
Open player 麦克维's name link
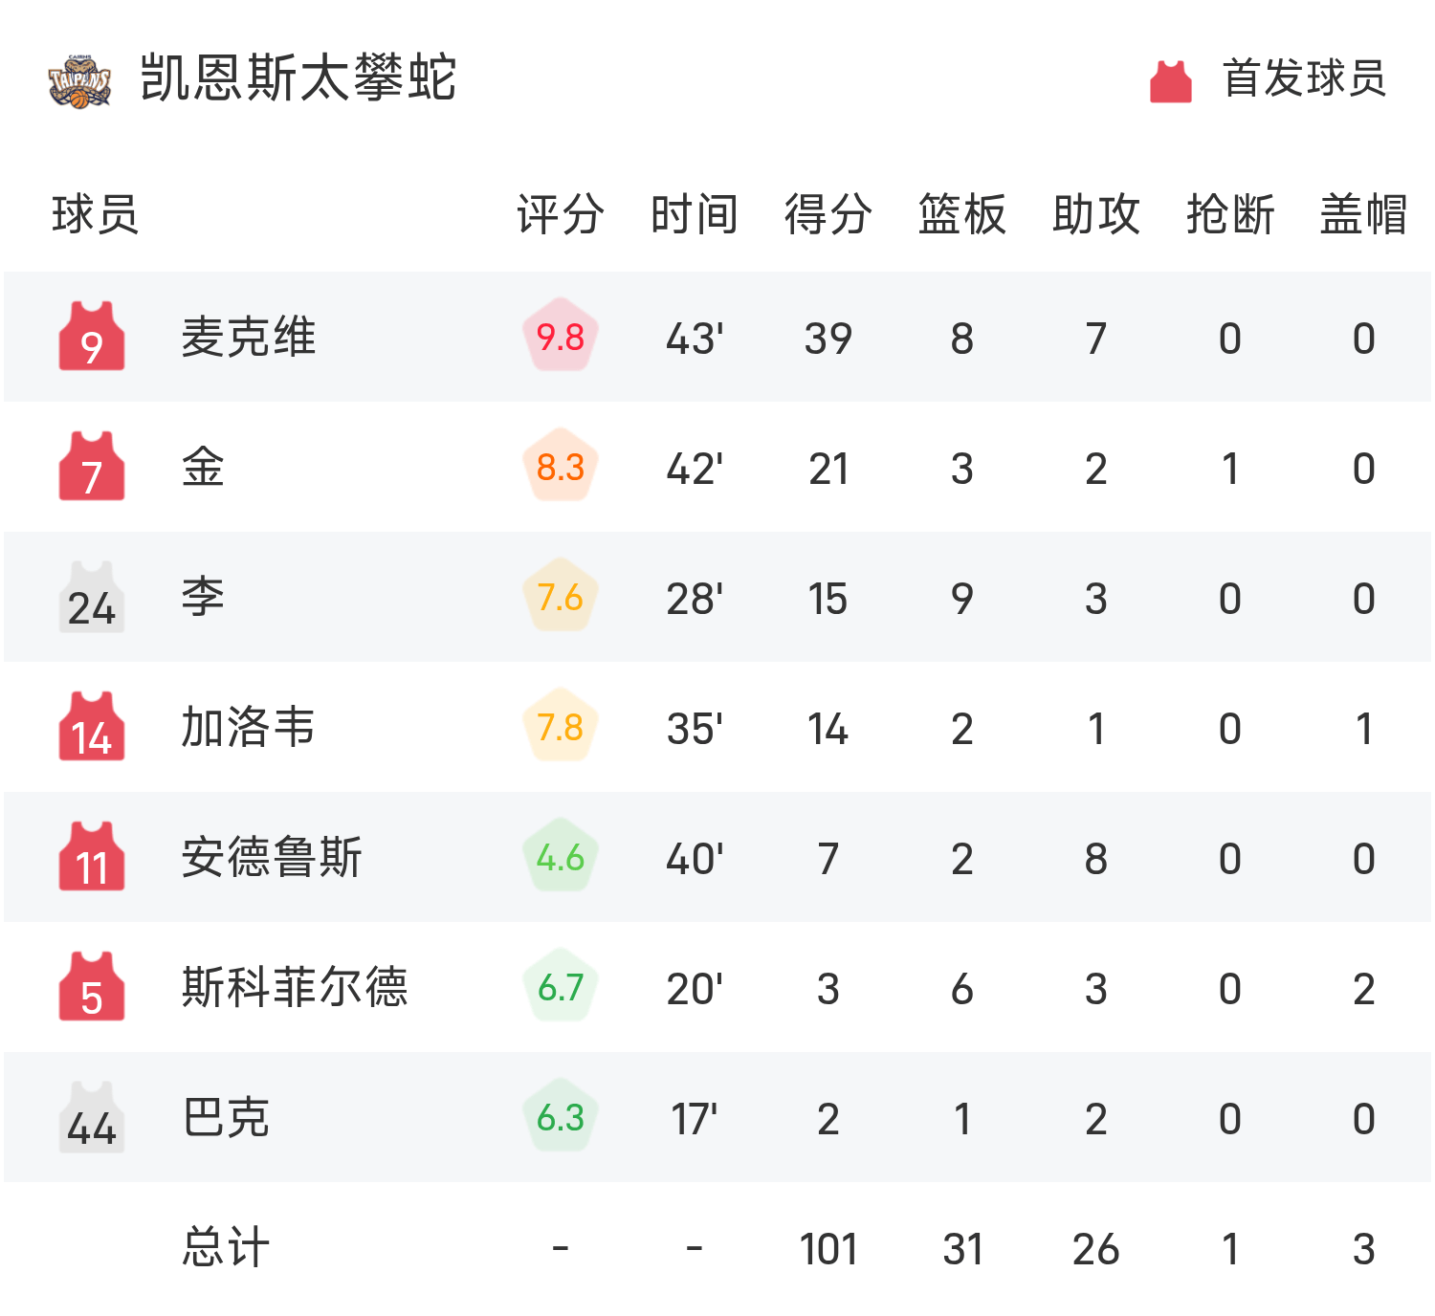tap(249, 337)
